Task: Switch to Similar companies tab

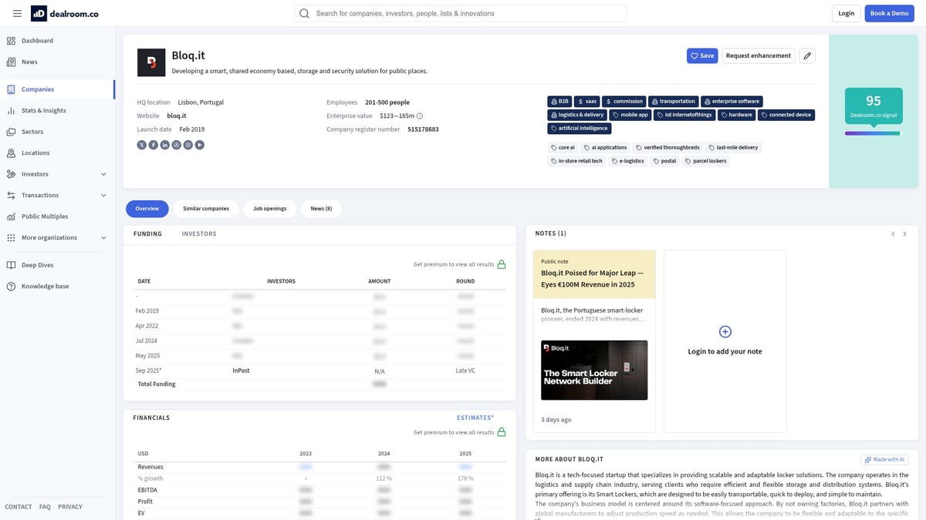Action: pos(206,209)
